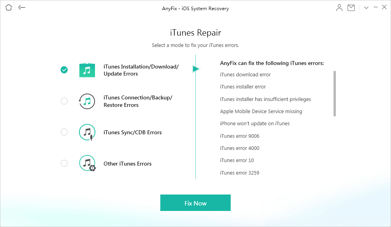Click iTunes error 9006 in list
391x227 pixels.
click(239, 136)
